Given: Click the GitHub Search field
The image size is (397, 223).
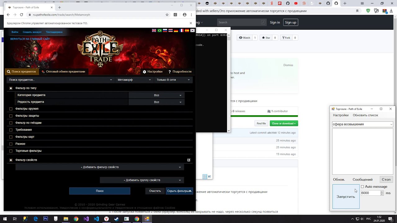Looking at the screenshot, I should tap(242, 22).
